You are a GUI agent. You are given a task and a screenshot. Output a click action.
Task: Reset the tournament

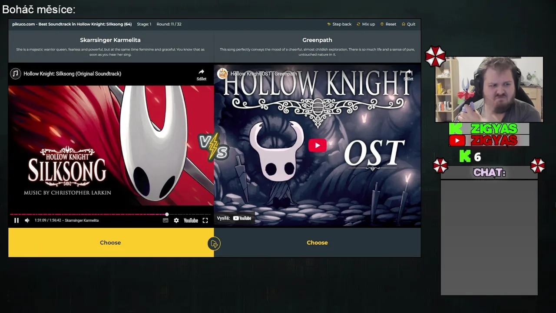point(388,24)
